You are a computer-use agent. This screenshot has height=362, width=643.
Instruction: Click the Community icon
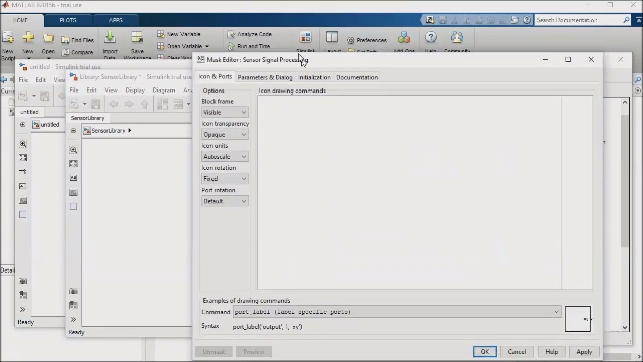457,38
